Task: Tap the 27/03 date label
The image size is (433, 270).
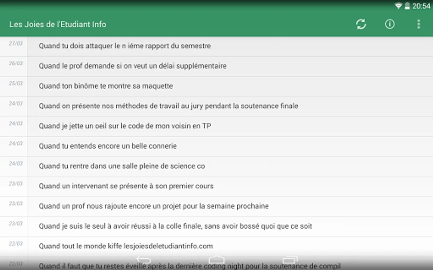Action: click(16, 43)
